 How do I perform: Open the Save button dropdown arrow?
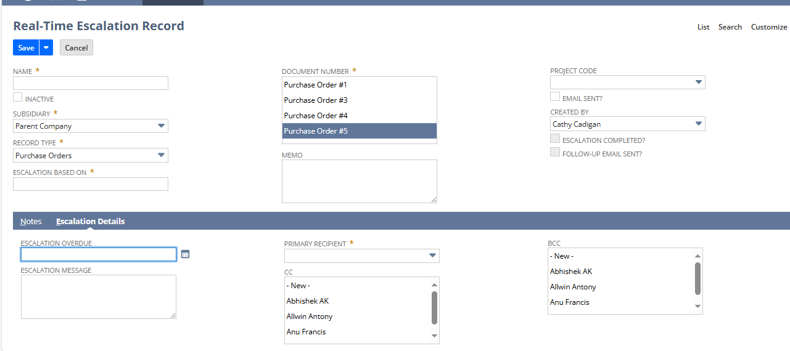click(46, 48)
